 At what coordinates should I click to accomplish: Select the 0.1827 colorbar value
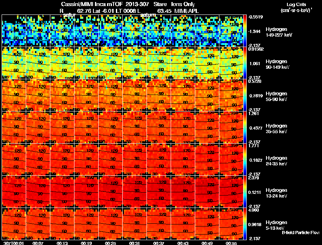click(256, 160)
